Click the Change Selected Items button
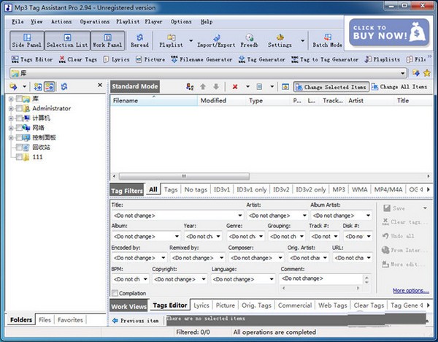438x342 pixels. 330,86
